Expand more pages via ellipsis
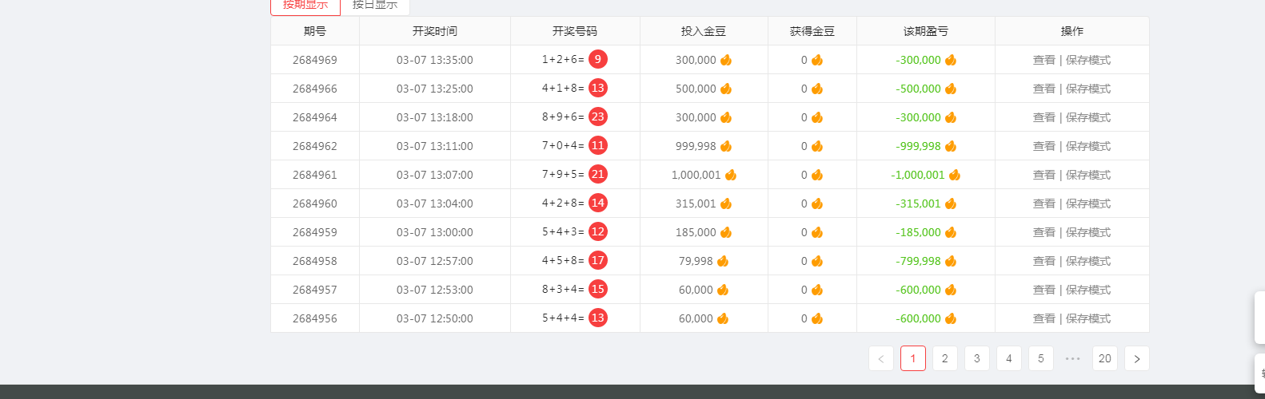This screenshot has height=399, width=1265. (x=1072, y=359)
